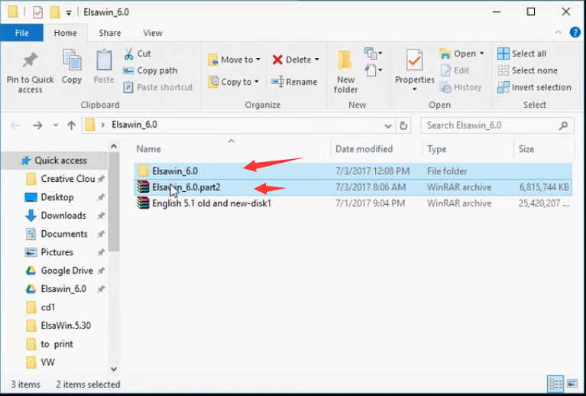The image size is (586, 396).
Task: Switch to the View tab
Action: 153,33
